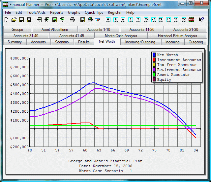Open the Quick Tips menu

[x=94, y=12]
